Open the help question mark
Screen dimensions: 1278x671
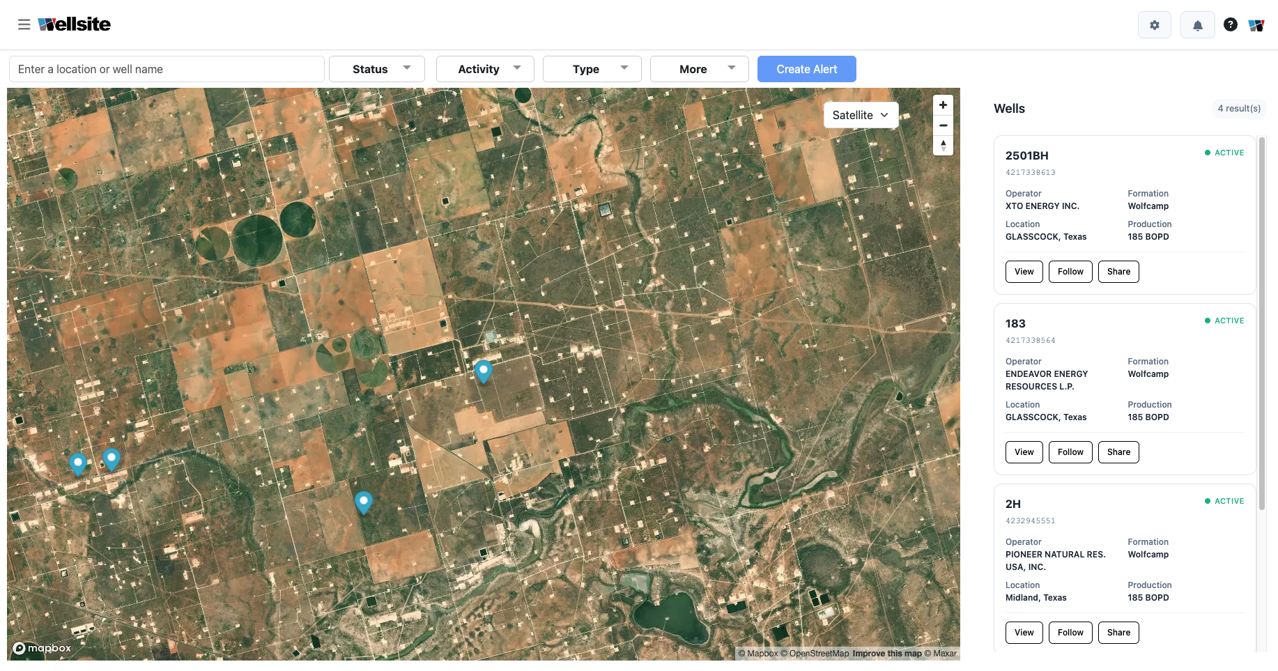[1231, 24]
